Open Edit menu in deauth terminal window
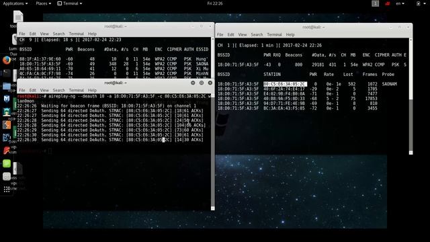Screen dimensions: 430x242 tap(33, 90)
